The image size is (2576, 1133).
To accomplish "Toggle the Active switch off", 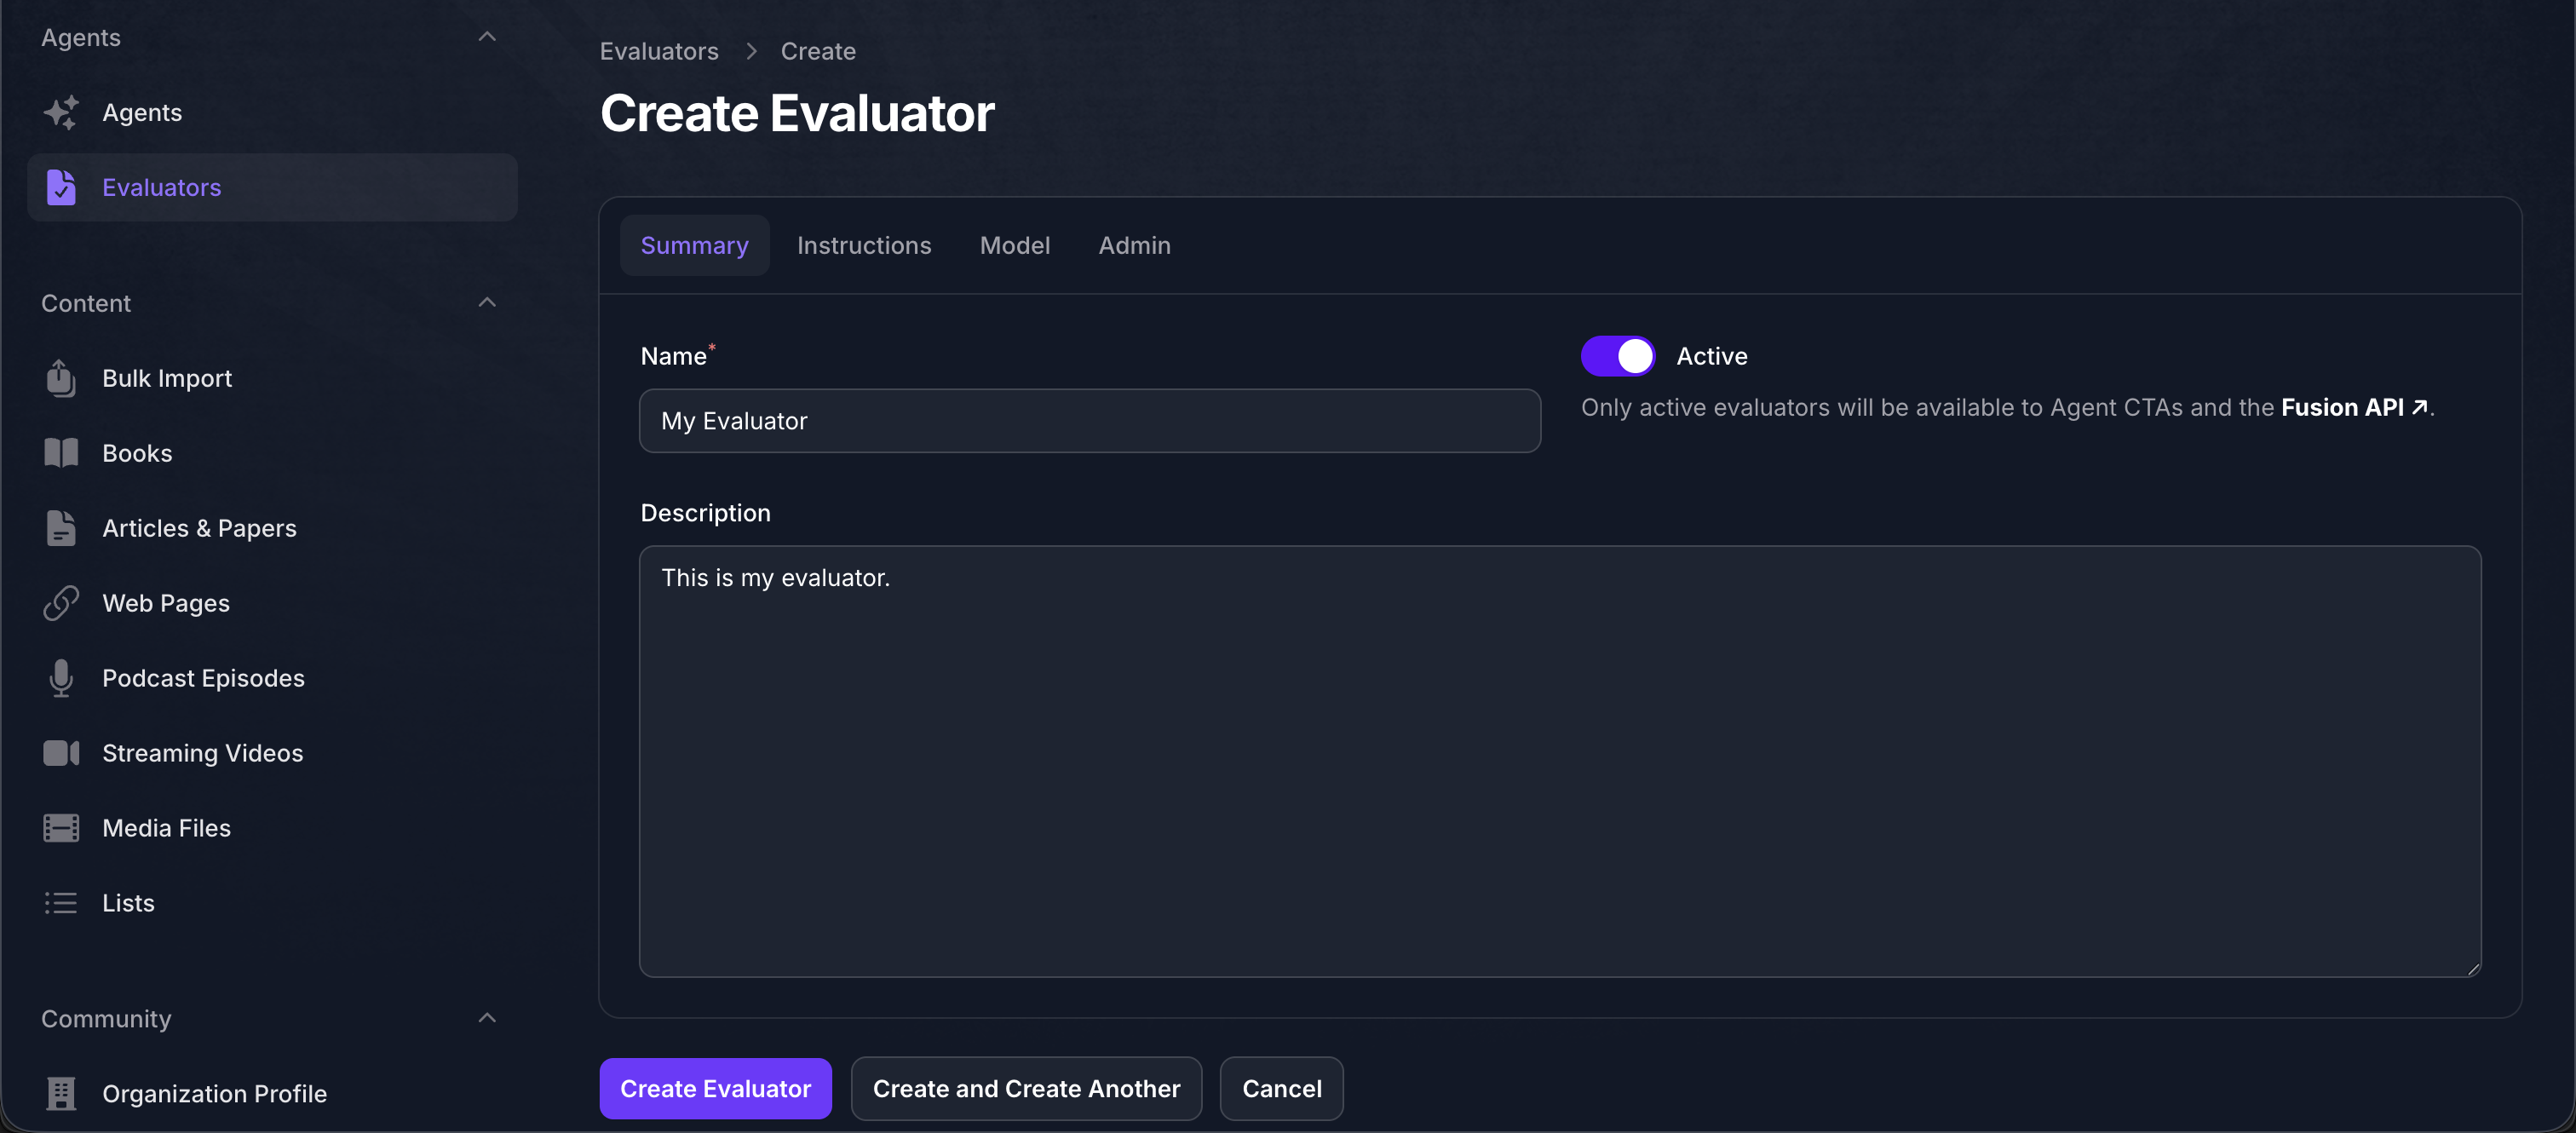I will pos(1618,355).
